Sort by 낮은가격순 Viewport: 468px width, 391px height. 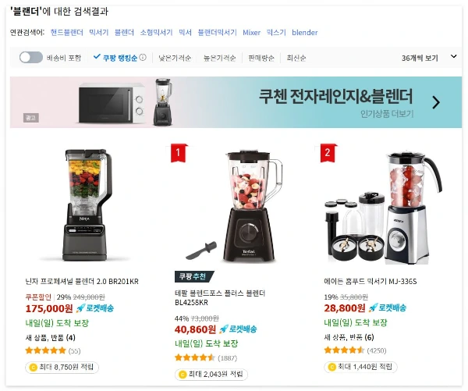[x=175, y=58]
